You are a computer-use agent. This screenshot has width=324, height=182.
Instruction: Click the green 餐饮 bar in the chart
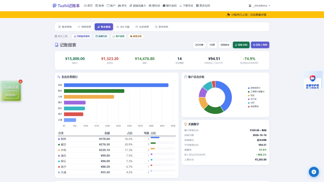click(94, 91)
